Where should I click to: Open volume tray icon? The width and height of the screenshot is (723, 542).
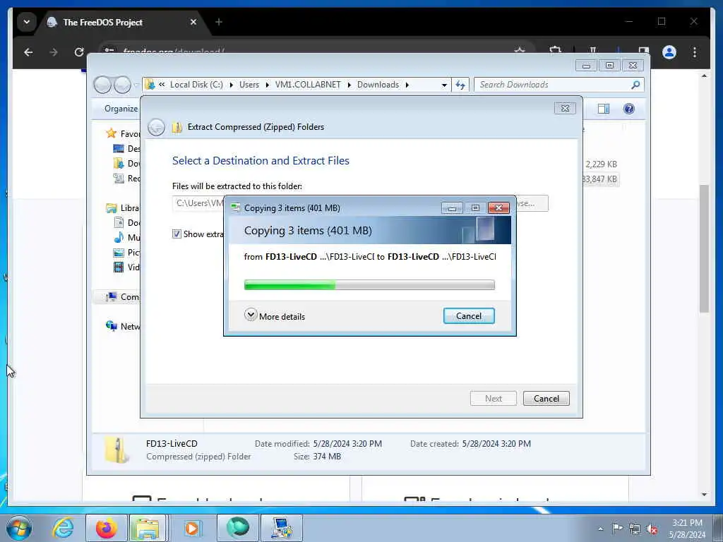652,529
